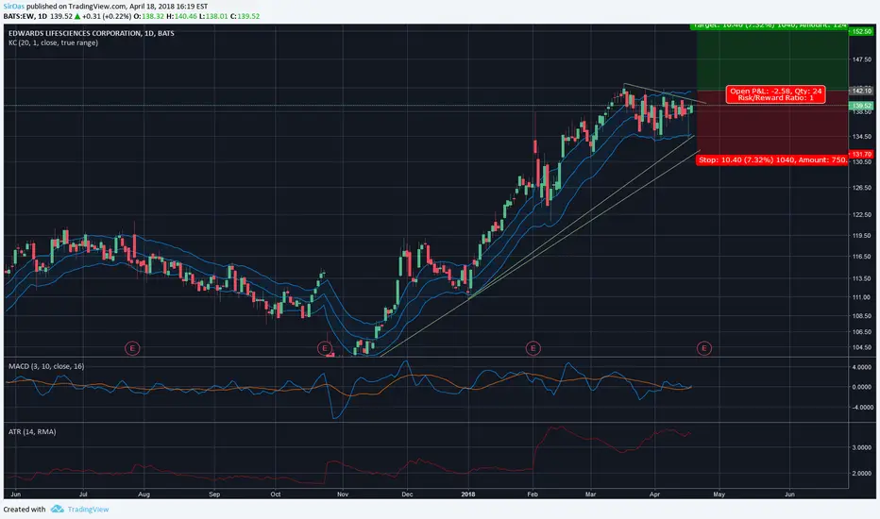Viewport: 880px width, 519px height.
Task: Click the O:138.32 open value
Action: tap(148, 16)
